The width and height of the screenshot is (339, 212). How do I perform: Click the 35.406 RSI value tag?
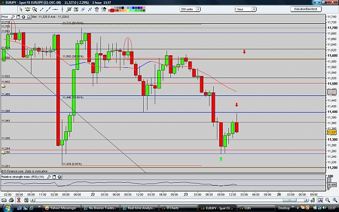tap(332, 185)
